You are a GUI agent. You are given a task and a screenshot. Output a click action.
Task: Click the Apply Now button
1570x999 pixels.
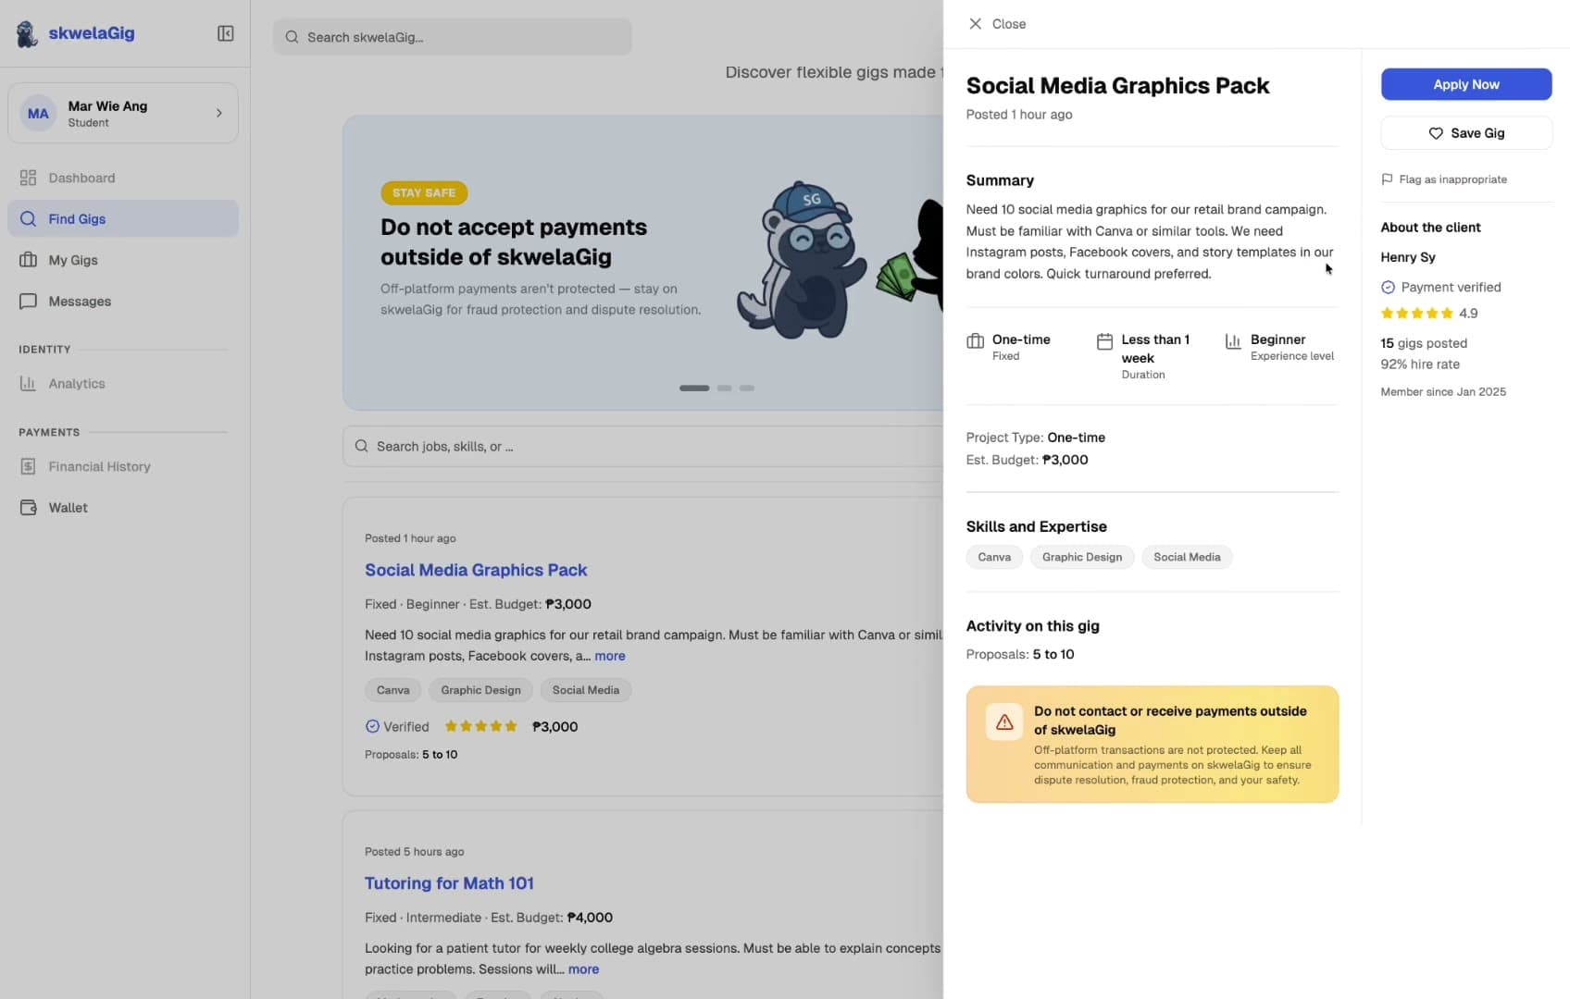pyautogui.click(x=1465, y=84)
